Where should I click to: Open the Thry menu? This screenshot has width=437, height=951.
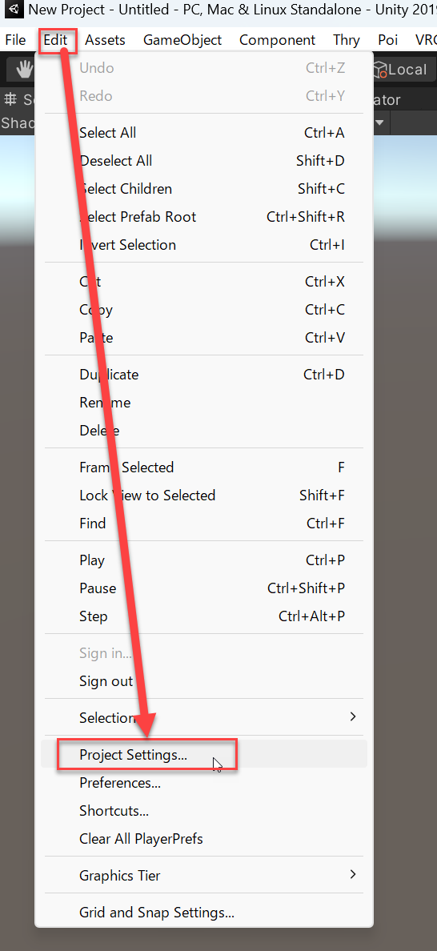[347, 40]
